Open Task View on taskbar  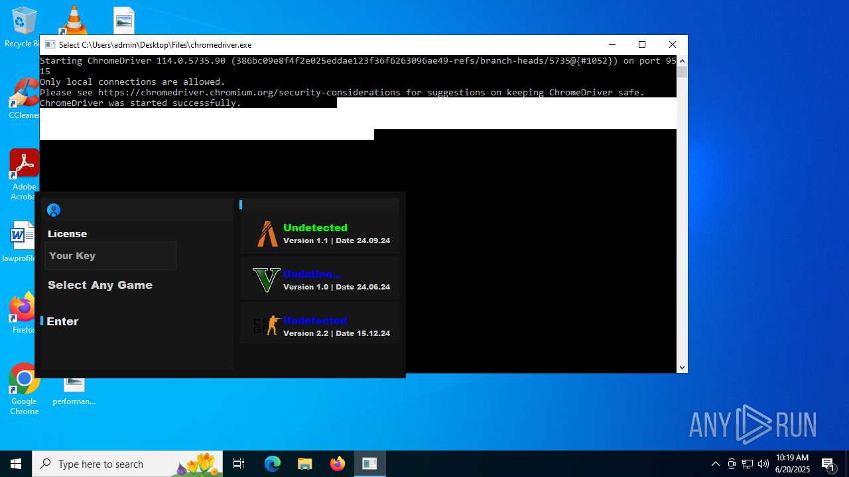239,464
